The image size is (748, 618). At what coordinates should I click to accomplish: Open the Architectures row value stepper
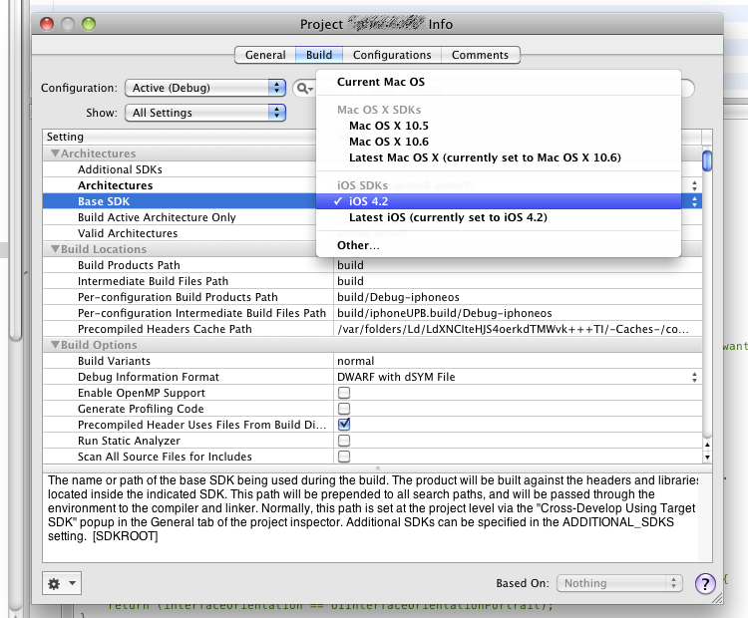694,185
